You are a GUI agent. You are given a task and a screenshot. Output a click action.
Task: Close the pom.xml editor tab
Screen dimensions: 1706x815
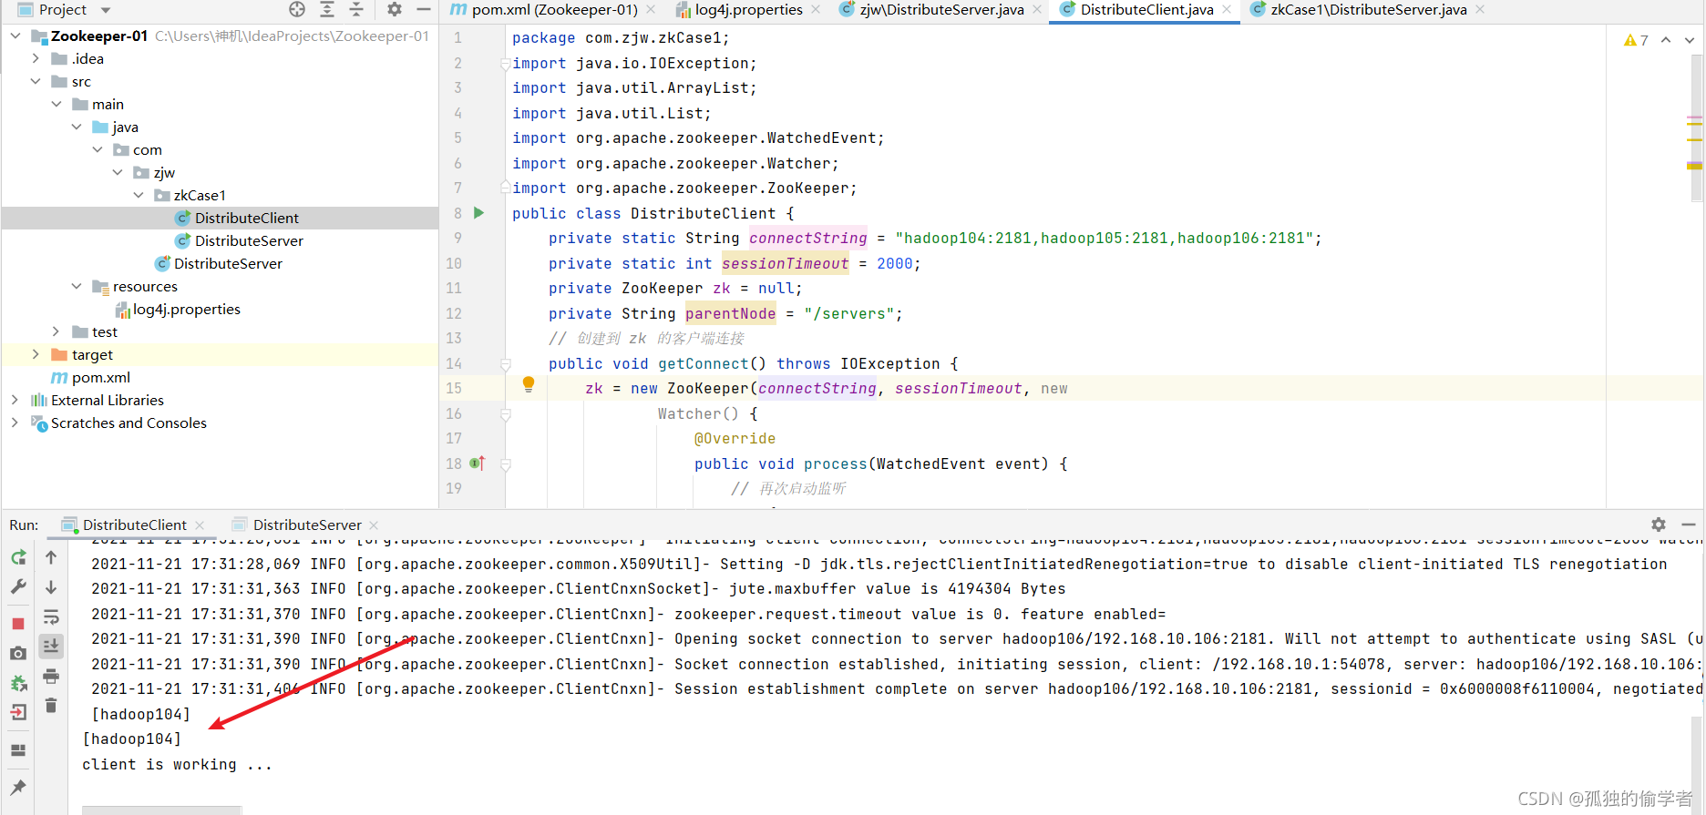coord(651,10)
